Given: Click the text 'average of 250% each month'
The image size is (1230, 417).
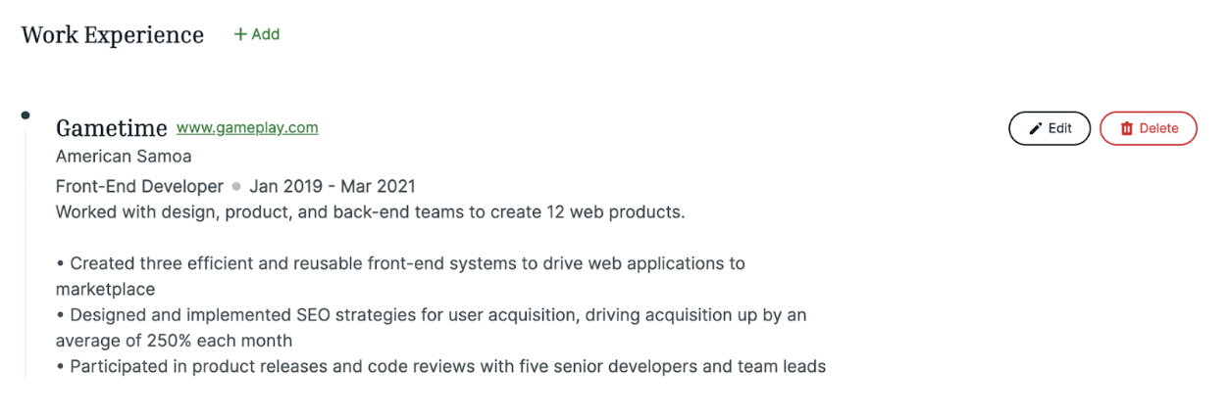Looking at the screenshot, I should coord(175,342).
